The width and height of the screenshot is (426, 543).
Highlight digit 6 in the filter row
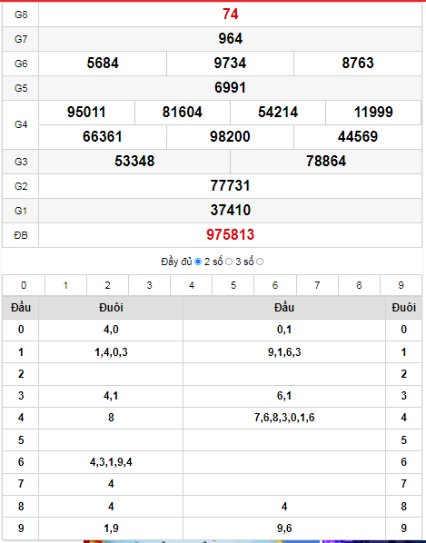point(275,285)
